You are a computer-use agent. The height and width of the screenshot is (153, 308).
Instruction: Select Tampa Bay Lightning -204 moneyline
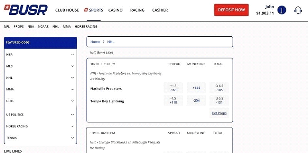click(x=196, y=100)
